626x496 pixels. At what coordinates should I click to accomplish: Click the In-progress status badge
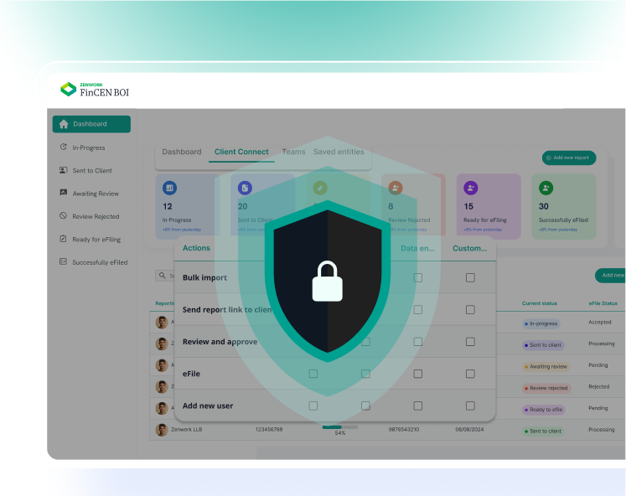(541, 323)
